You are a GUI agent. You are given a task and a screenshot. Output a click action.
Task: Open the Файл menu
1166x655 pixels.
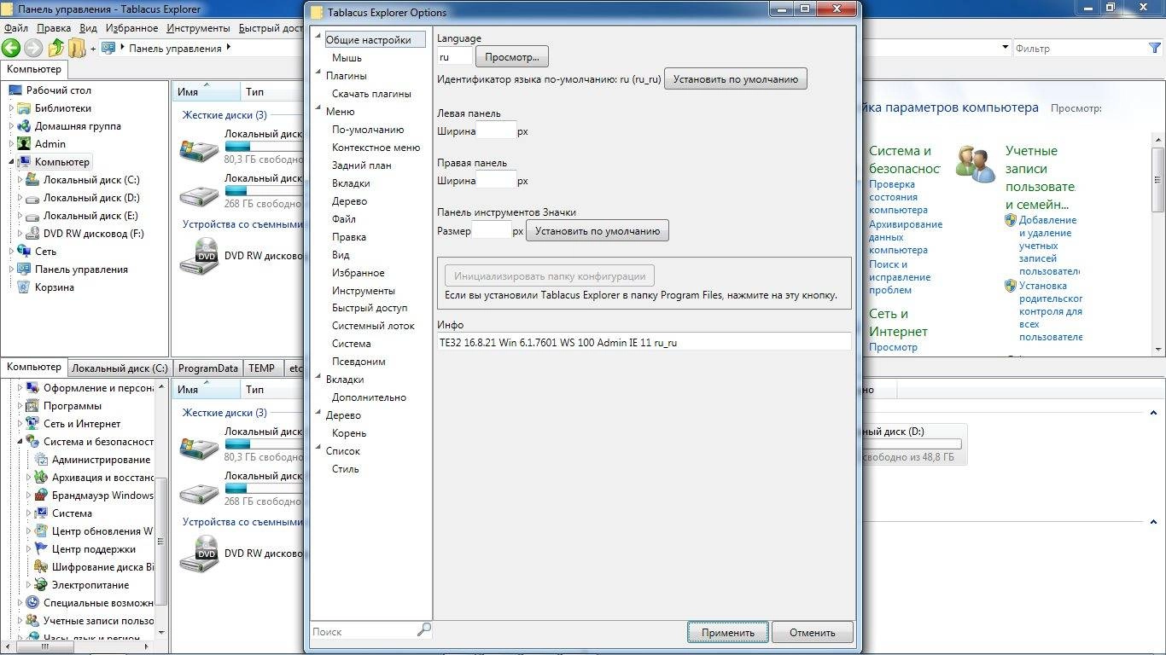point(16,28)
